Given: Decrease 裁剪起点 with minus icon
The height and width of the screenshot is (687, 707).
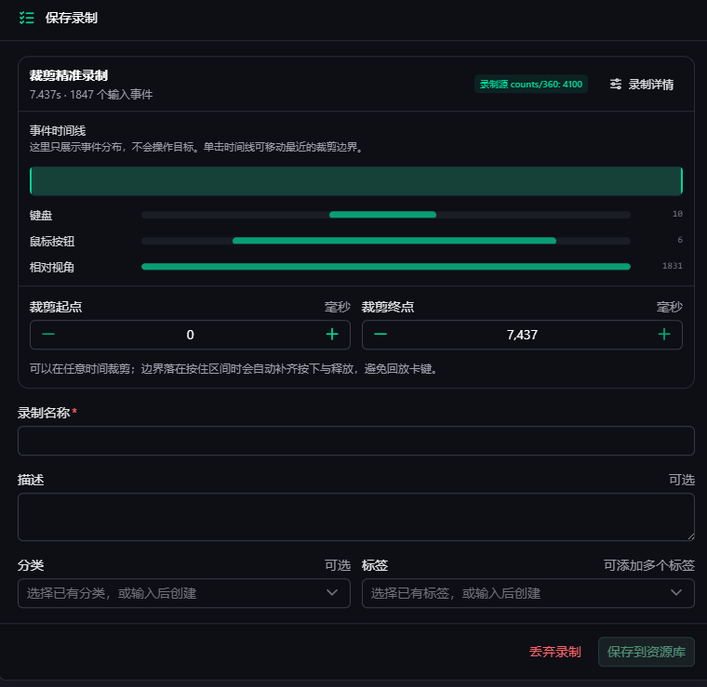Looking at the screenshot, I should [x=48, y=335].
